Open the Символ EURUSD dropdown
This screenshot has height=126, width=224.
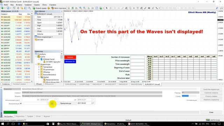pos(92,92)
